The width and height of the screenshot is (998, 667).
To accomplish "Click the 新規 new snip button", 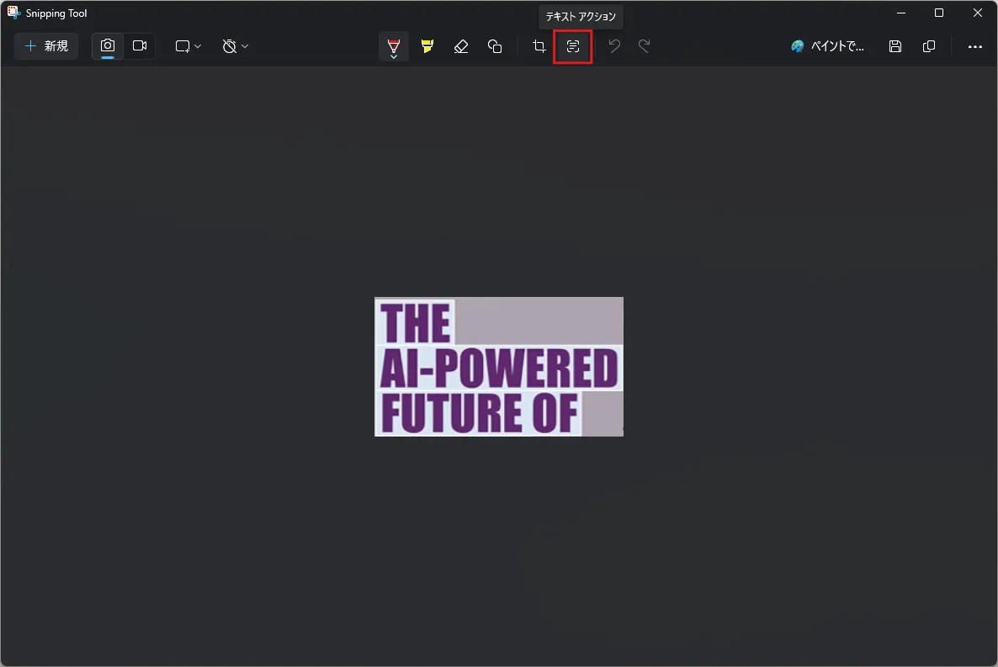I will point(46,46).
